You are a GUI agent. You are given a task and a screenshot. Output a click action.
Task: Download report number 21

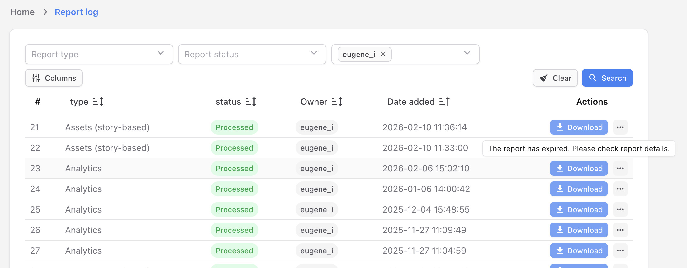tap(579, 127)
